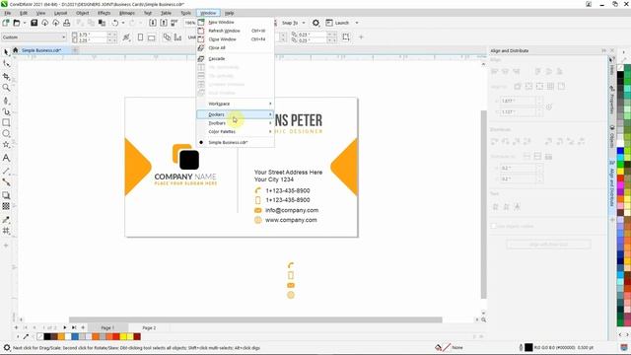Choose Refresh Window menu item

click(235, 31)
